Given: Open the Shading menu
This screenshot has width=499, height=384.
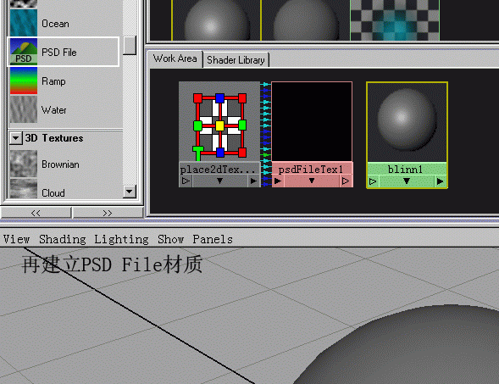Looking at the screenshot, I should pos(63,239).
